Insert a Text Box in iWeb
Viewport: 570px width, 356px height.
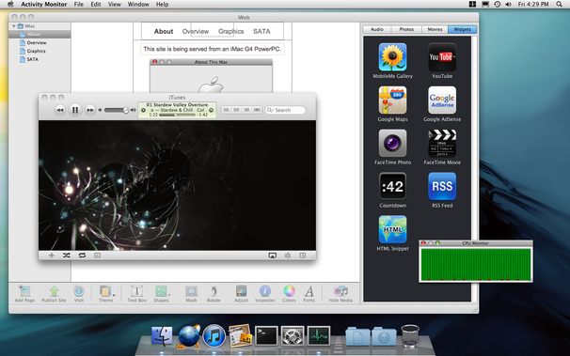point(136,294)
